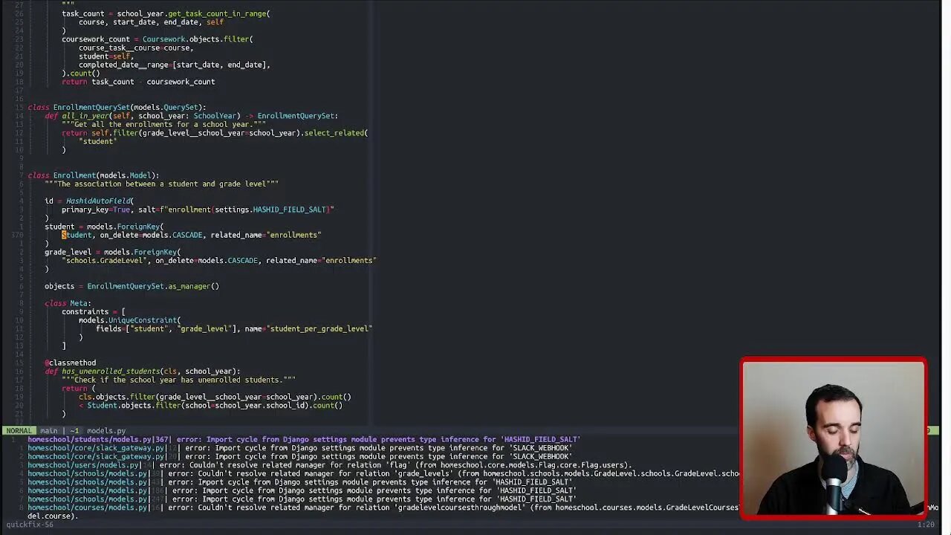Screen dimensions: 951x535
Task: Click the "schools.GradeLevel" string
Action: point(104,261)
